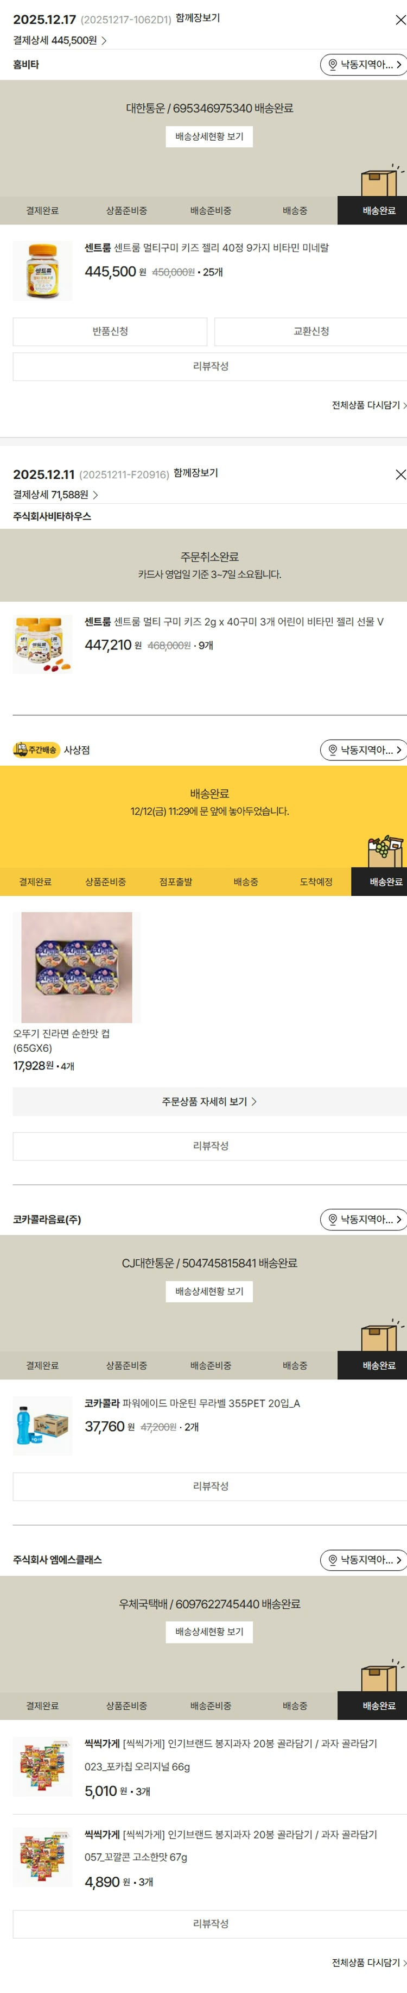
Task: Select 배송완료 step in 홈비타 progress bar
Action: pos(378,210)
